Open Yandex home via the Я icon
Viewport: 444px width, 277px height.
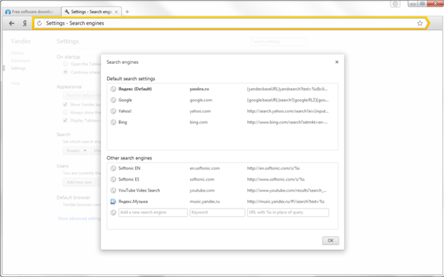point(25,23)
